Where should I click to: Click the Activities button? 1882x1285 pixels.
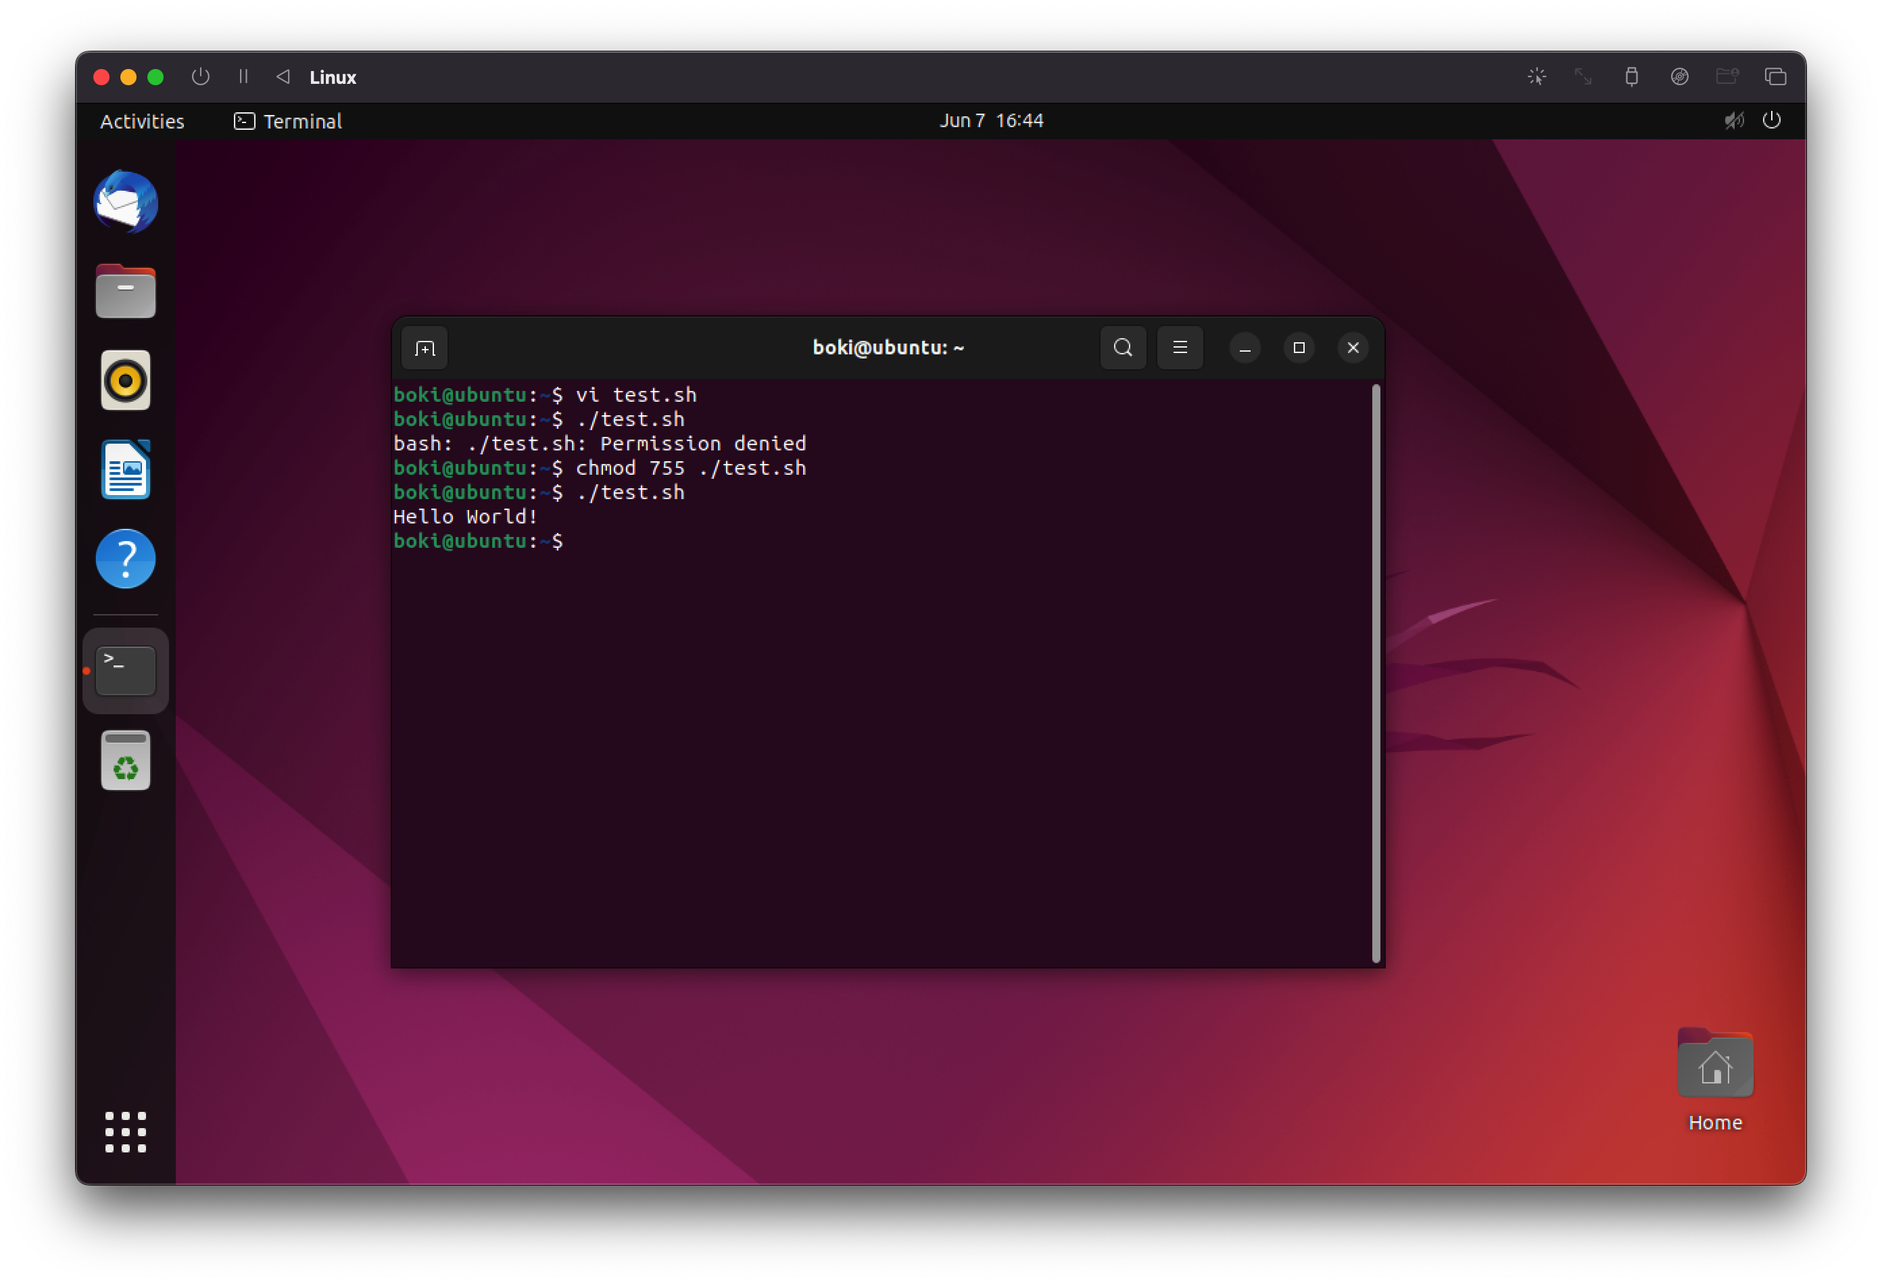point(142,122)
